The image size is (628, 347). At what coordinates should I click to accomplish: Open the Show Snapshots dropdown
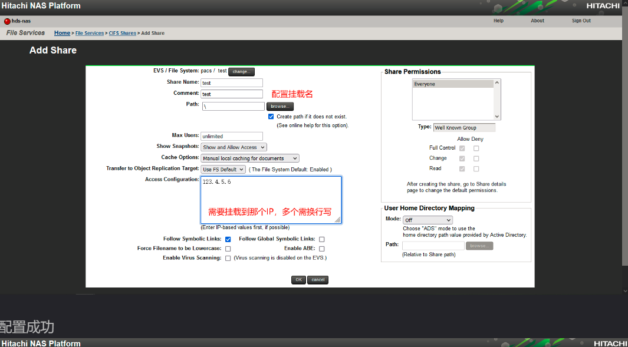234,147
